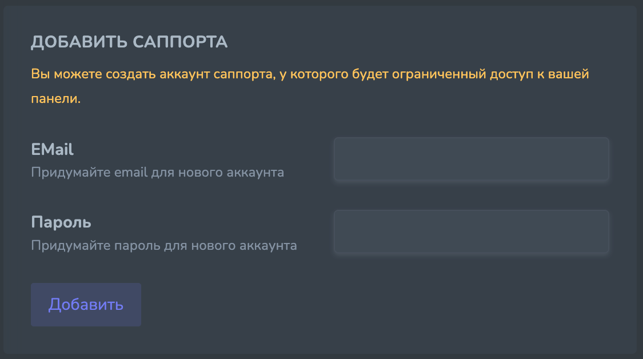The height and width of the screenshot is (359, 643).
Task: Click the Пароль field label
Action: point(61,222)
